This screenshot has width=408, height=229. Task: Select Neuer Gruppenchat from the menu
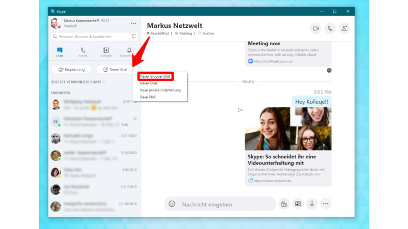(x=155, y=76)
